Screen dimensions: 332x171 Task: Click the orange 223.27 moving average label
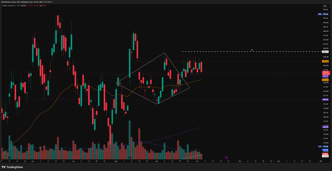tap(325, 80)
